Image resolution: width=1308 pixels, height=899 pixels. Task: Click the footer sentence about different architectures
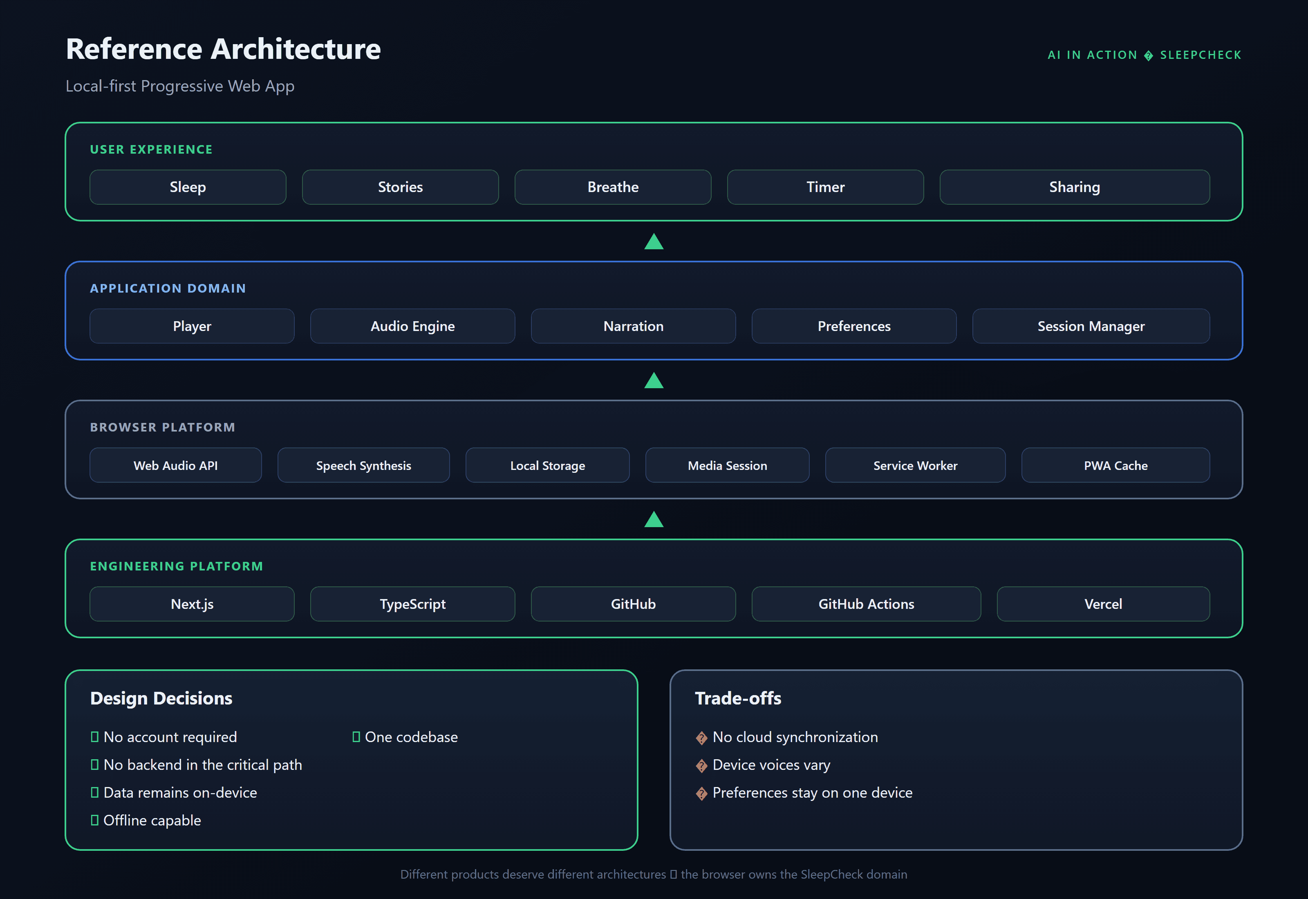654,874
